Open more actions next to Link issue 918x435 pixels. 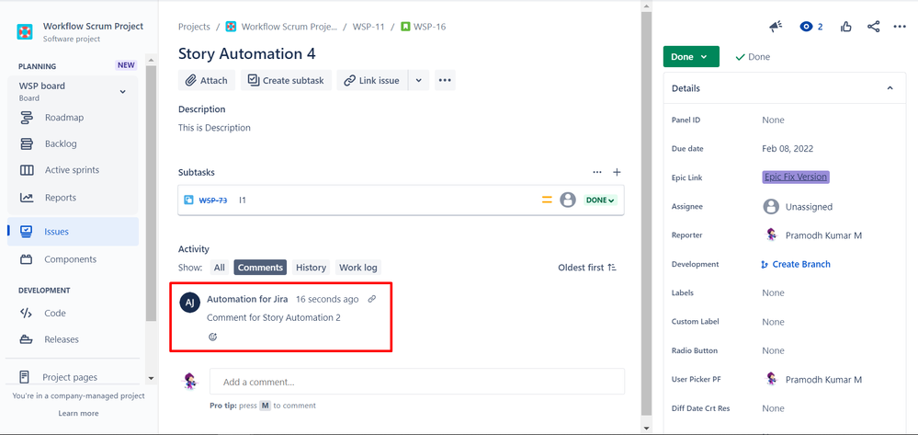445,80
